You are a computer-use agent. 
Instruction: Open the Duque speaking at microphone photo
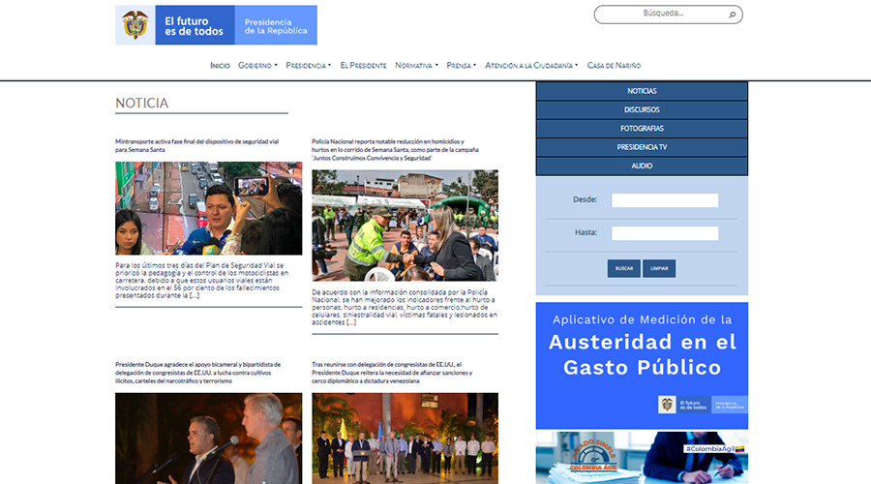point(209,439)
